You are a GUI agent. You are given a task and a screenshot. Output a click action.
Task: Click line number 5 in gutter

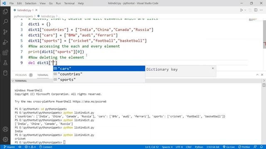pyautogui.click(x=22, y=41)
